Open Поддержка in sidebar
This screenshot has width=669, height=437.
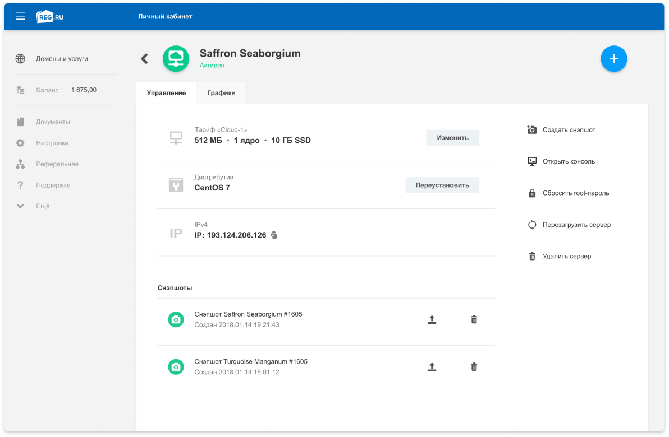point(53,185)
